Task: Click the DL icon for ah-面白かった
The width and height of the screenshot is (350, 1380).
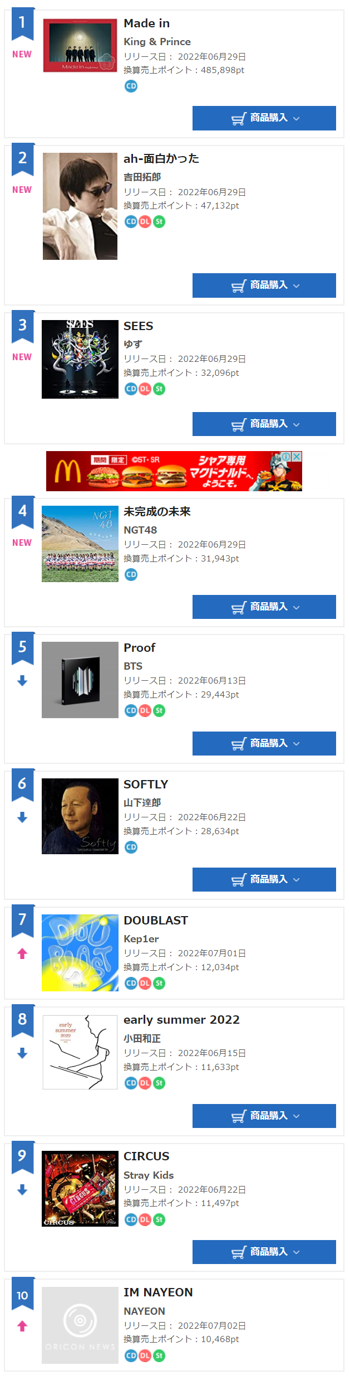Action: click(145, 221)
